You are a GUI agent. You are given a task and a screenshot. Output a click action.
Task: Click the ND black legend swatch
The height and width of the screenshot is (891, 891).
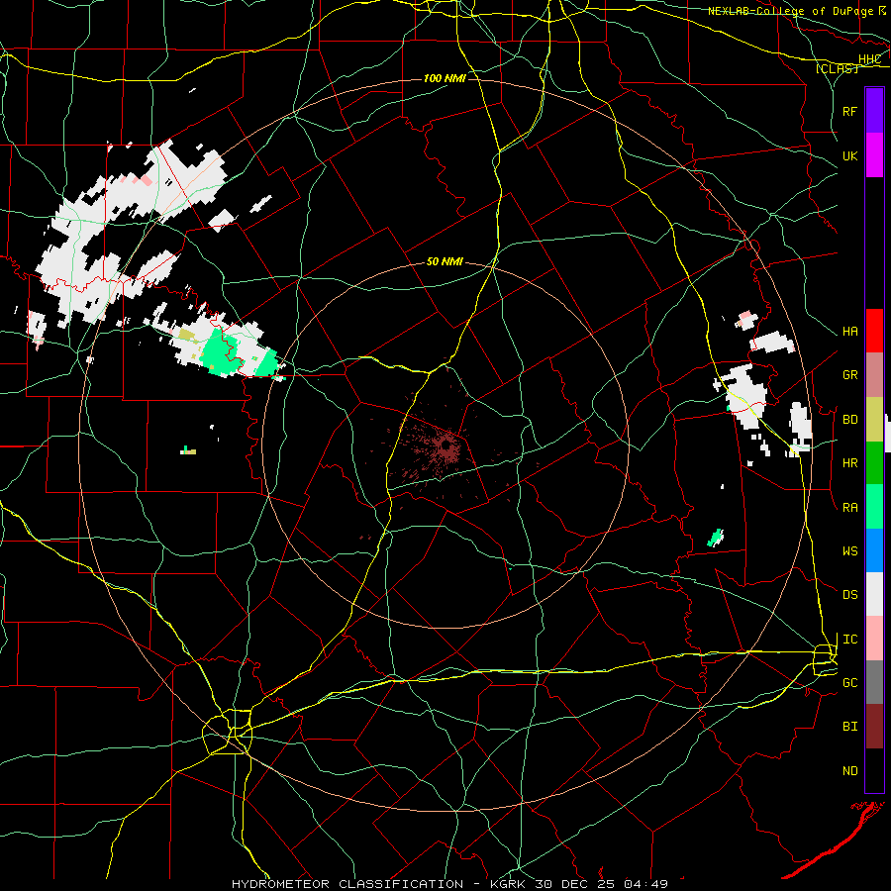pyautogui.click(x=874, y=770)
